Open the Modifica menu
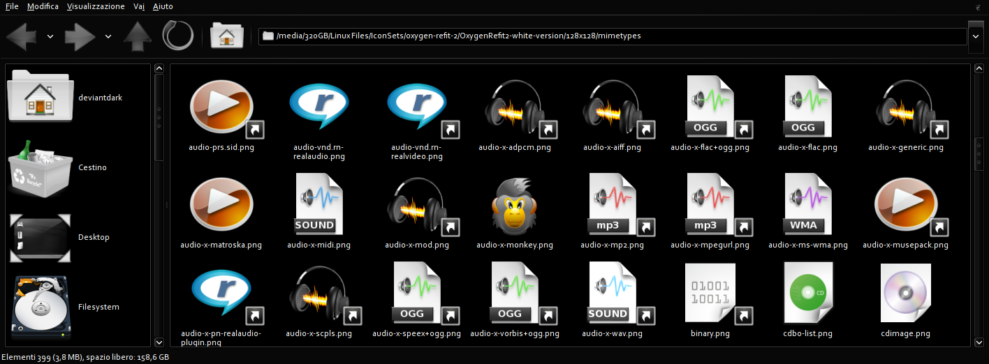Screen dimensions: 989x364 [43, 6]
